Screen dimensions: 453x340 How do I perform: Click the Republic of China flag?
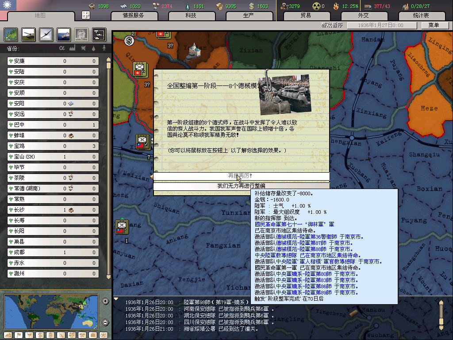pyautogui.click(x=8, y=6)
